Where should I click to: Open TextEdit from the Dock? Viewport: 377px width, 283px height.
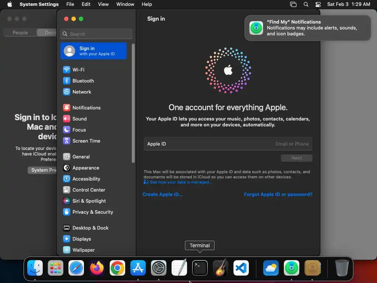click(179, 268)
